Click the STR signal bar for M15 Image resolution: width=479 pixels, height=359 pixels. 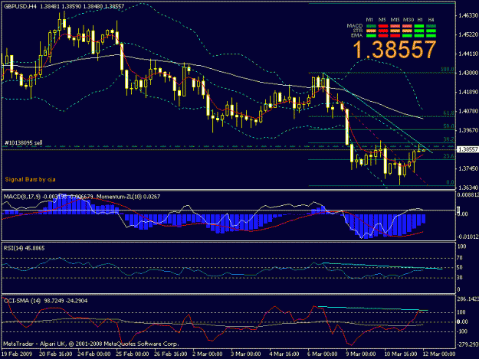click(x=395, y=31)
